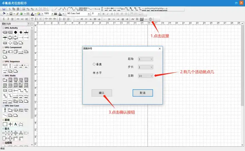
Task: Click the circled-number sequence icon in toolbar
Action: tap(150, 19)
